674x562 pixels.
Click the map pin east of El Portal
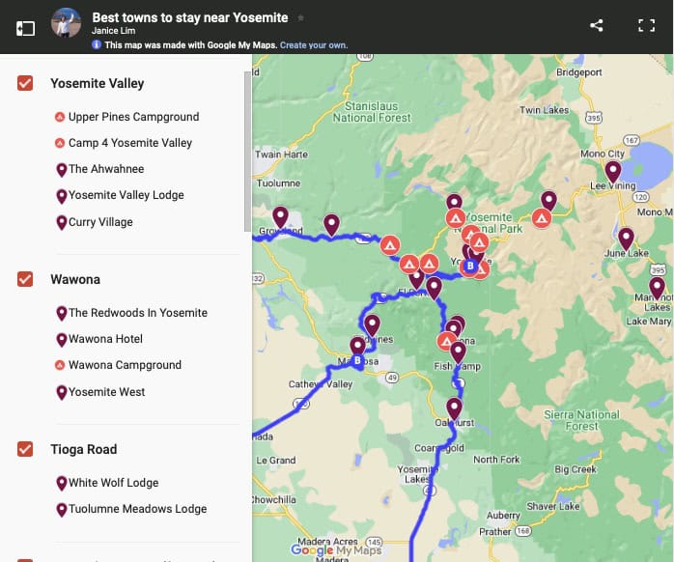[435, 287]
